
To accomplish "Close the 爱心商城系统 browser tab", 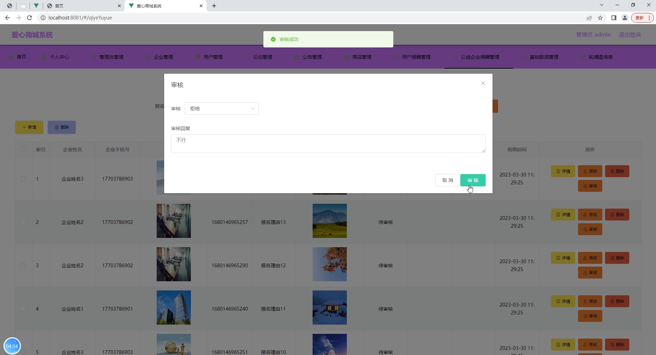I will tap(201, 6).
